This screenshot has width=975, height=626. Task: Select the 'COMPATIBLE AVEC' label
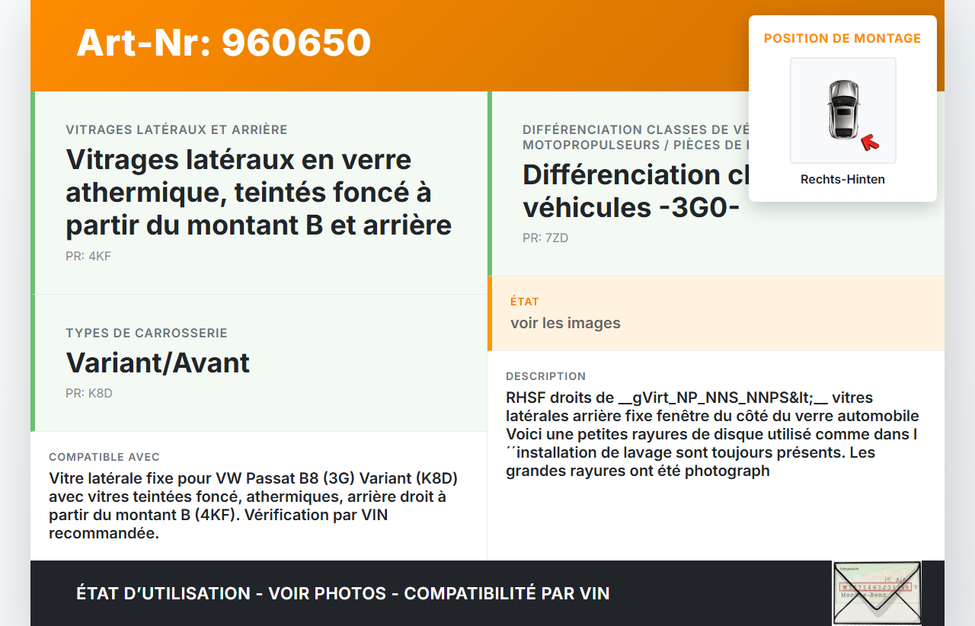tap(104, 457)
